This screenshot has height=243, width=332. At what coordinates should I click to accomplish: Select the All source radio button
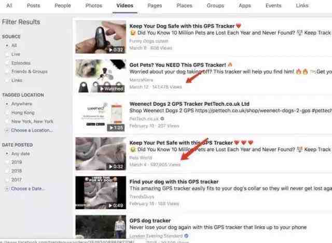tap(7, 46)
